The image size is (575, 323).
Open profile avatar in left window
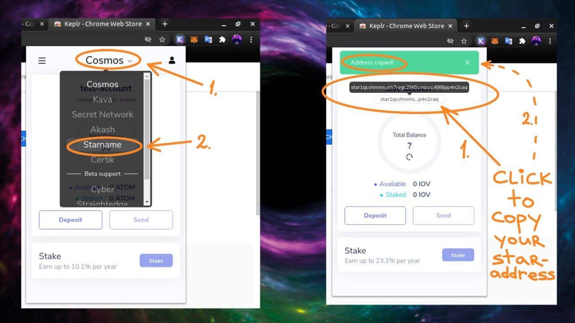click(x=237, y=39)
